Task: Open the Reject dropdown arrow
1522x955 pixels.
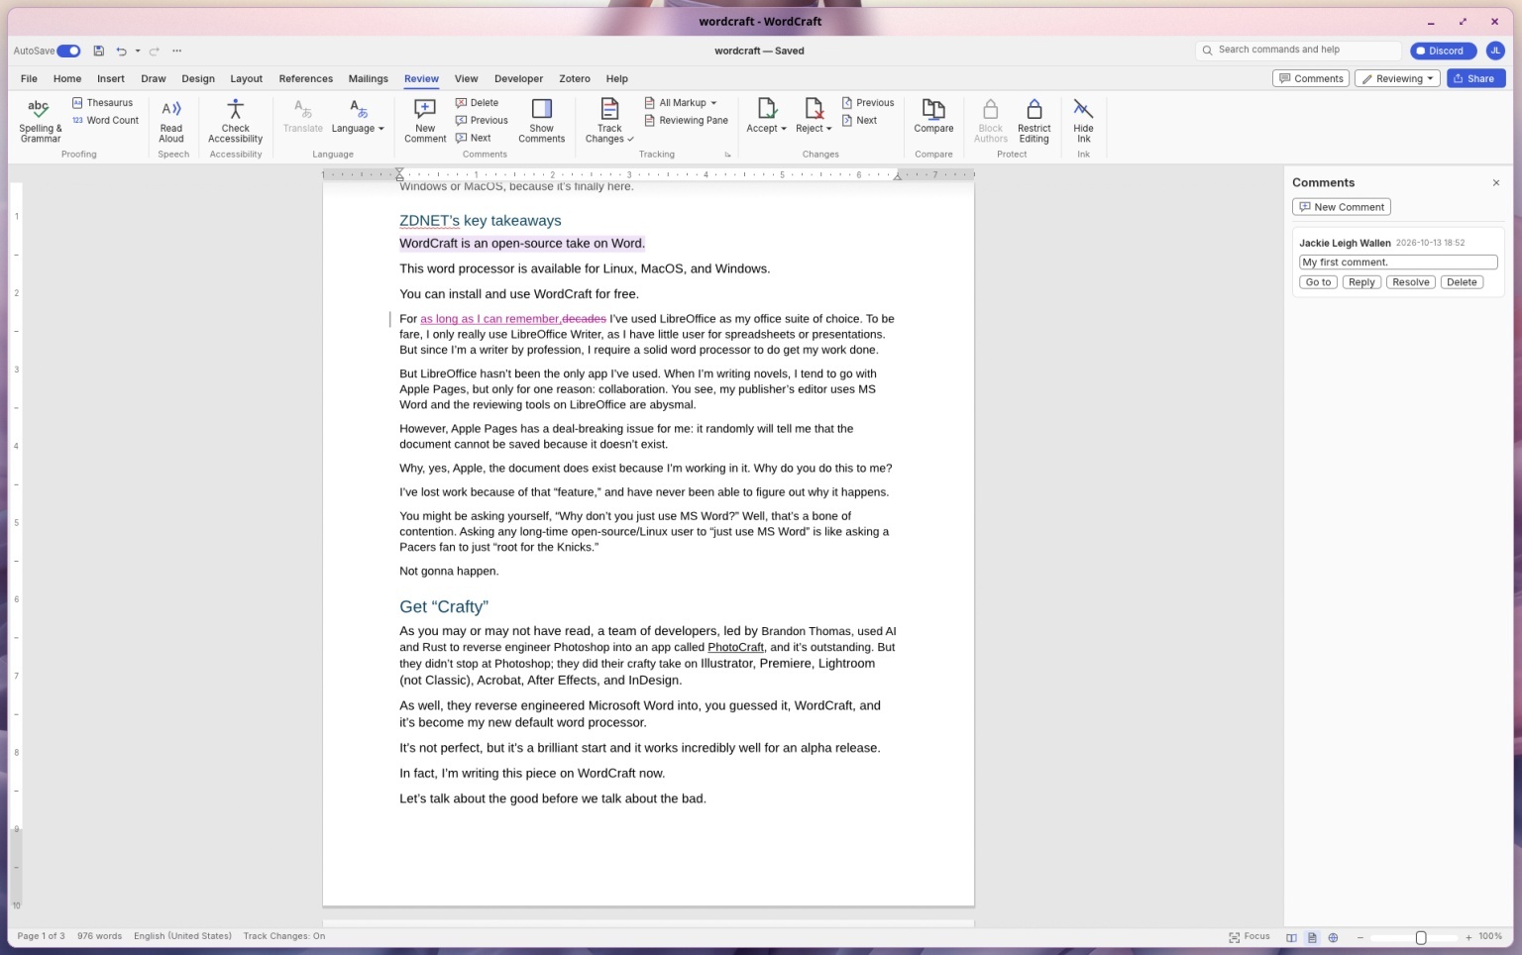Action: pos(828,129)
